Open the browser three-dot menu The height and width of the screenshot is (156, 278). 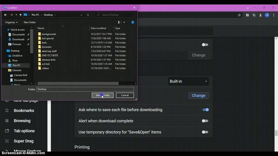(274, 15)
